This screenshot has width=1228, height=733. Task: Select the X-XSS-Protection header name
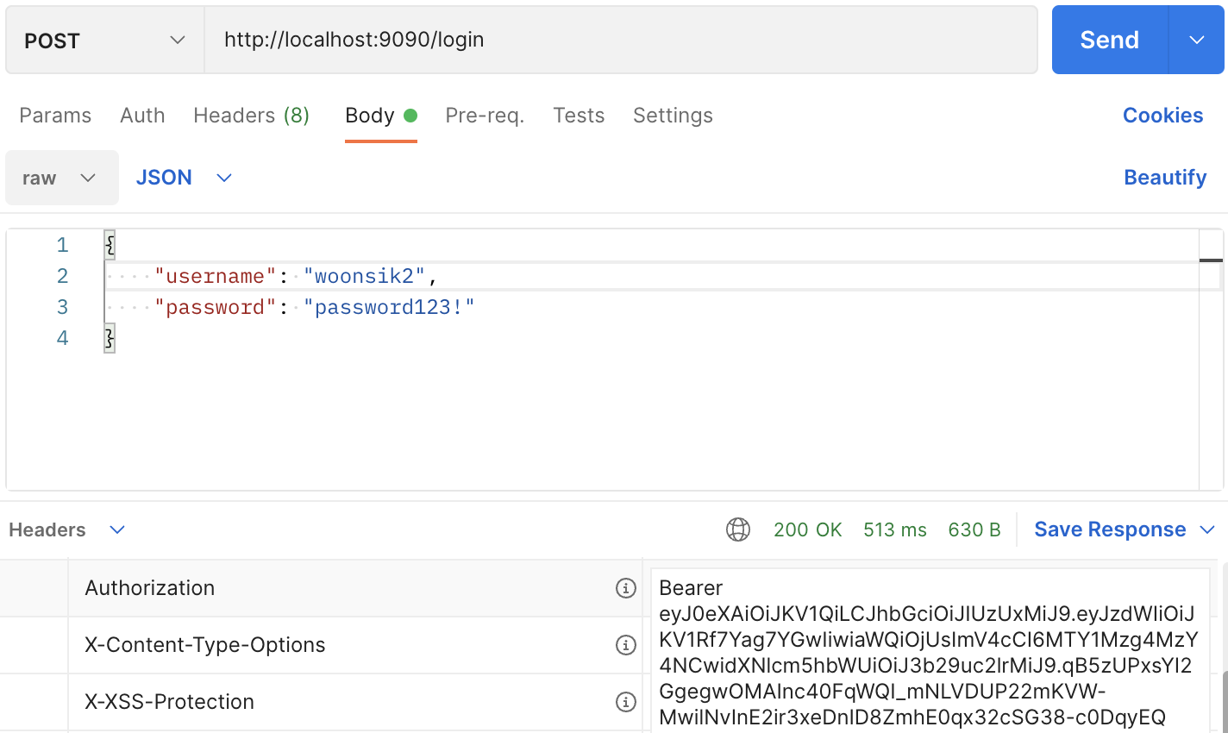pyautogui.click(x=169, y=702)
